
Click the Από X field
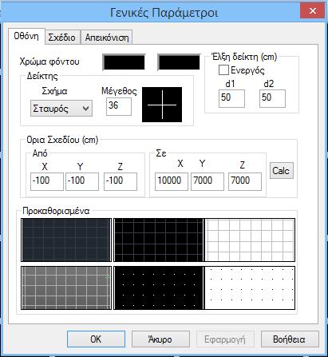point(47,181)
